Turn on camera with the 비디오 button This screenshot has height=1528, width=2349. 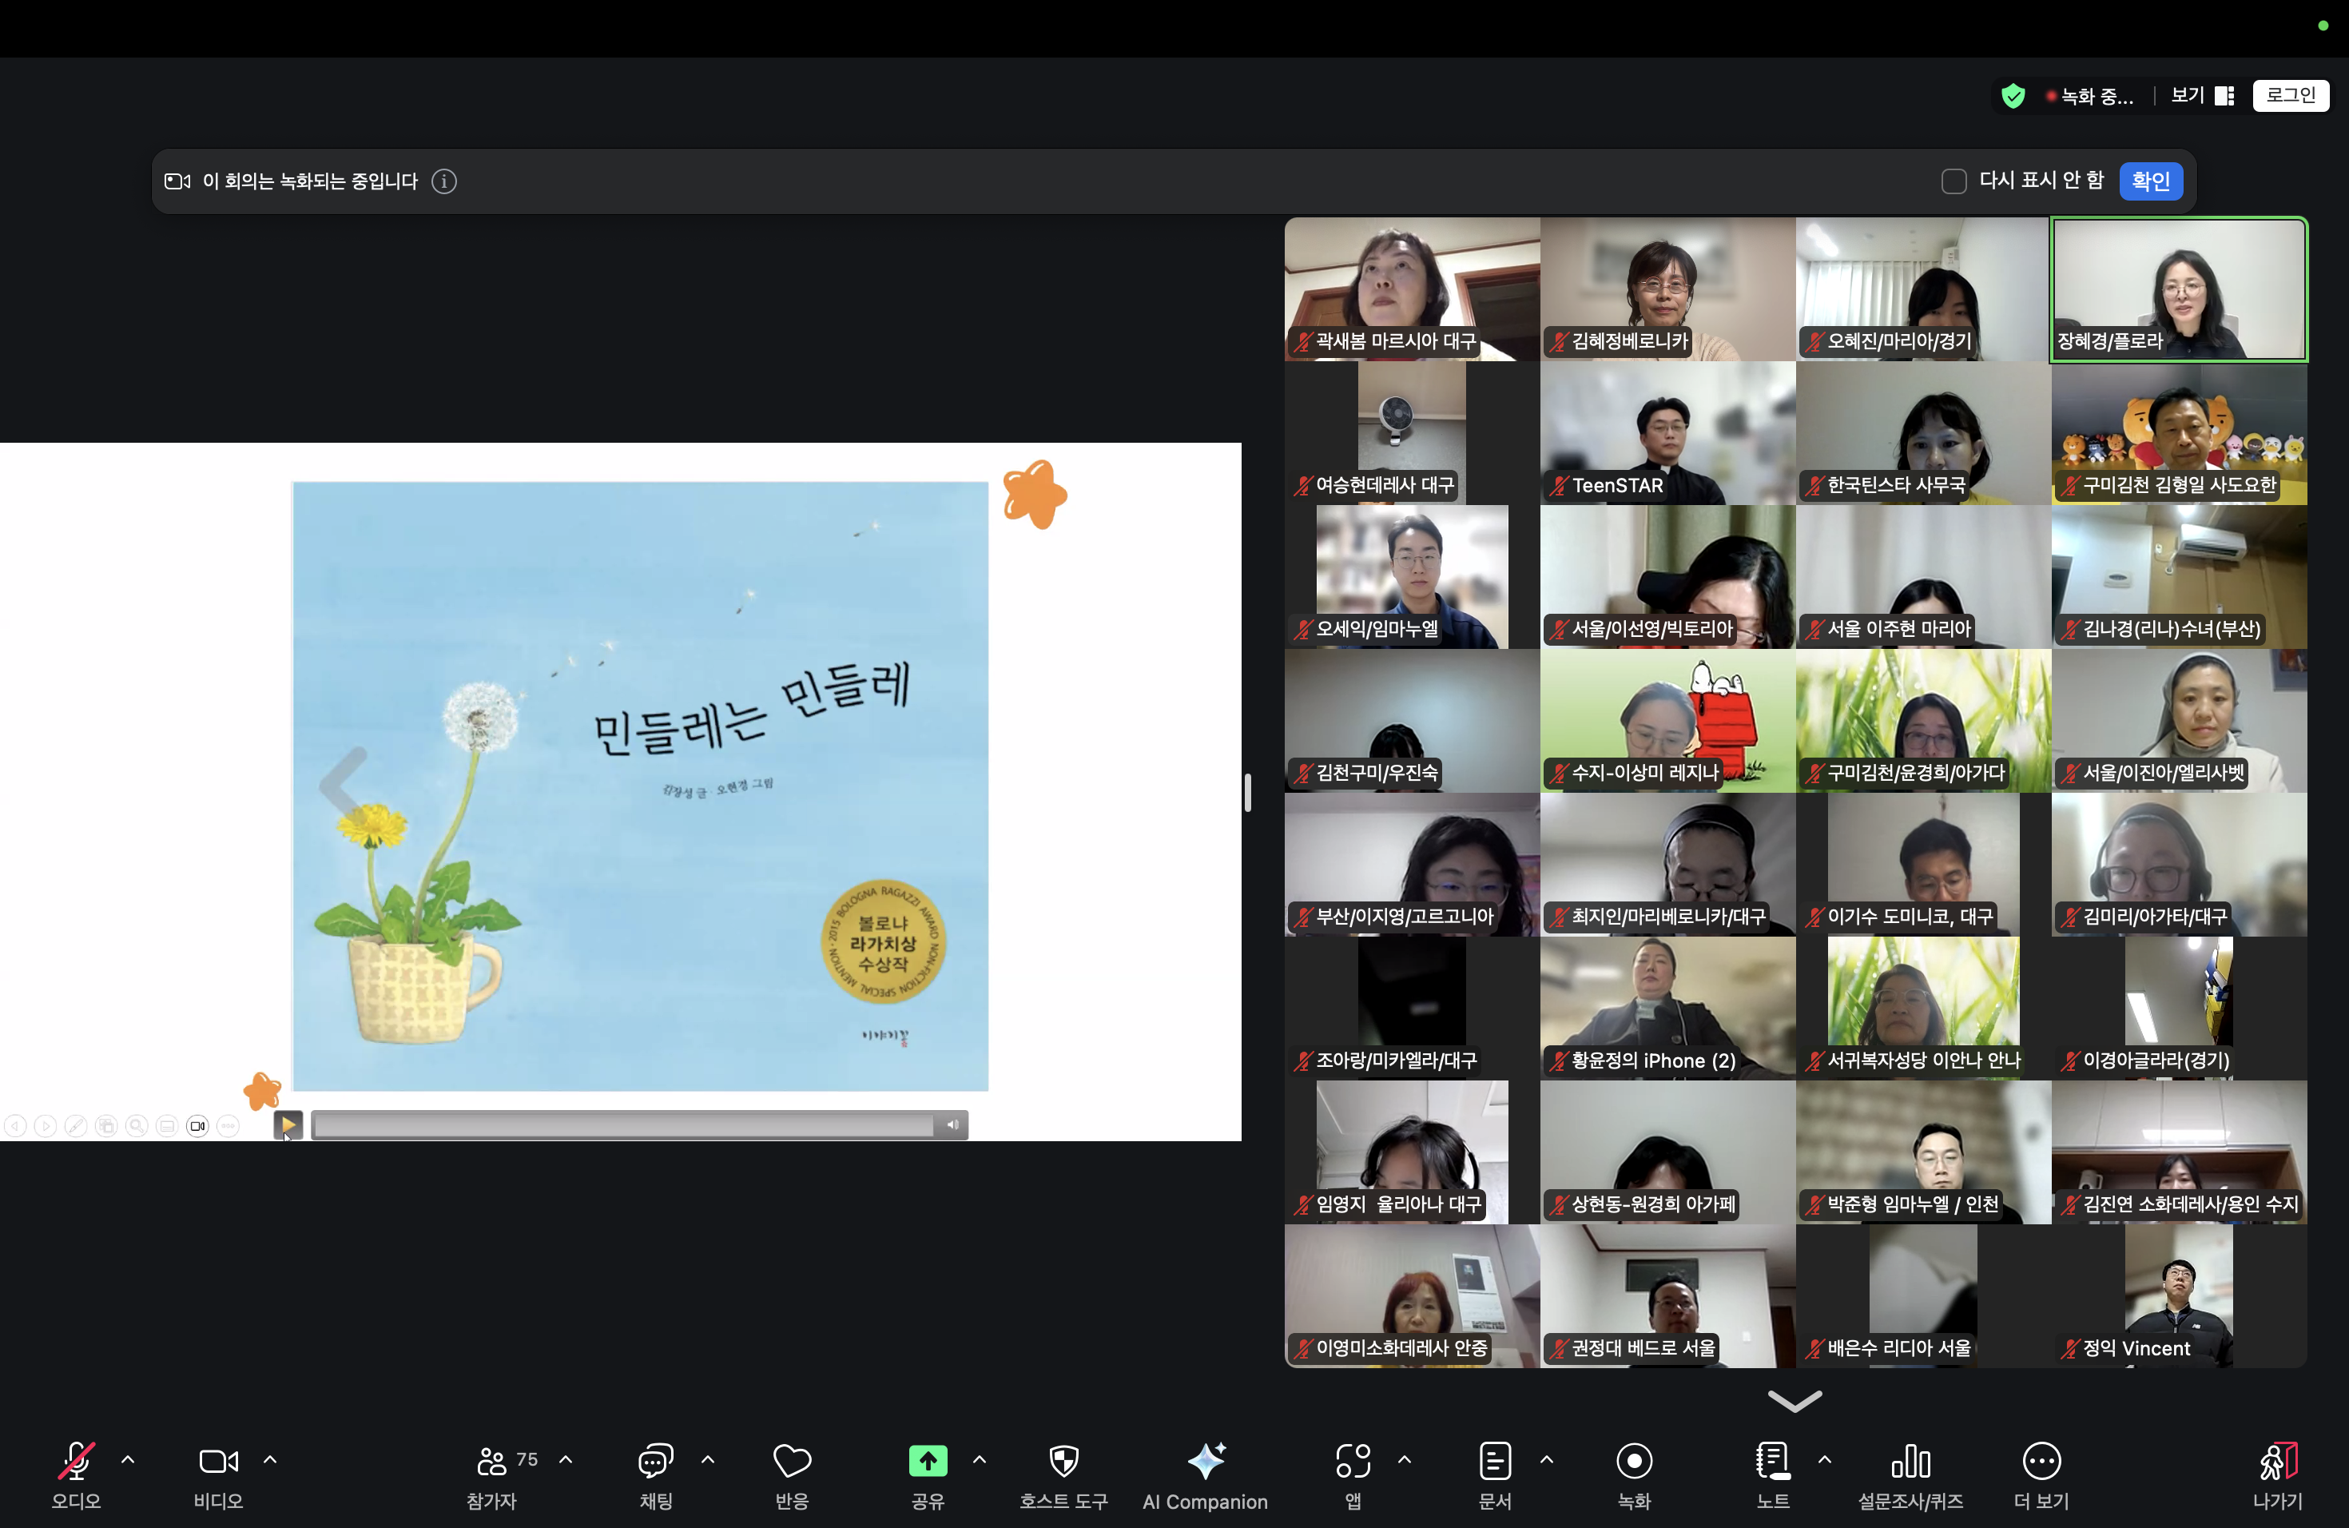(x=218, y=1474)
